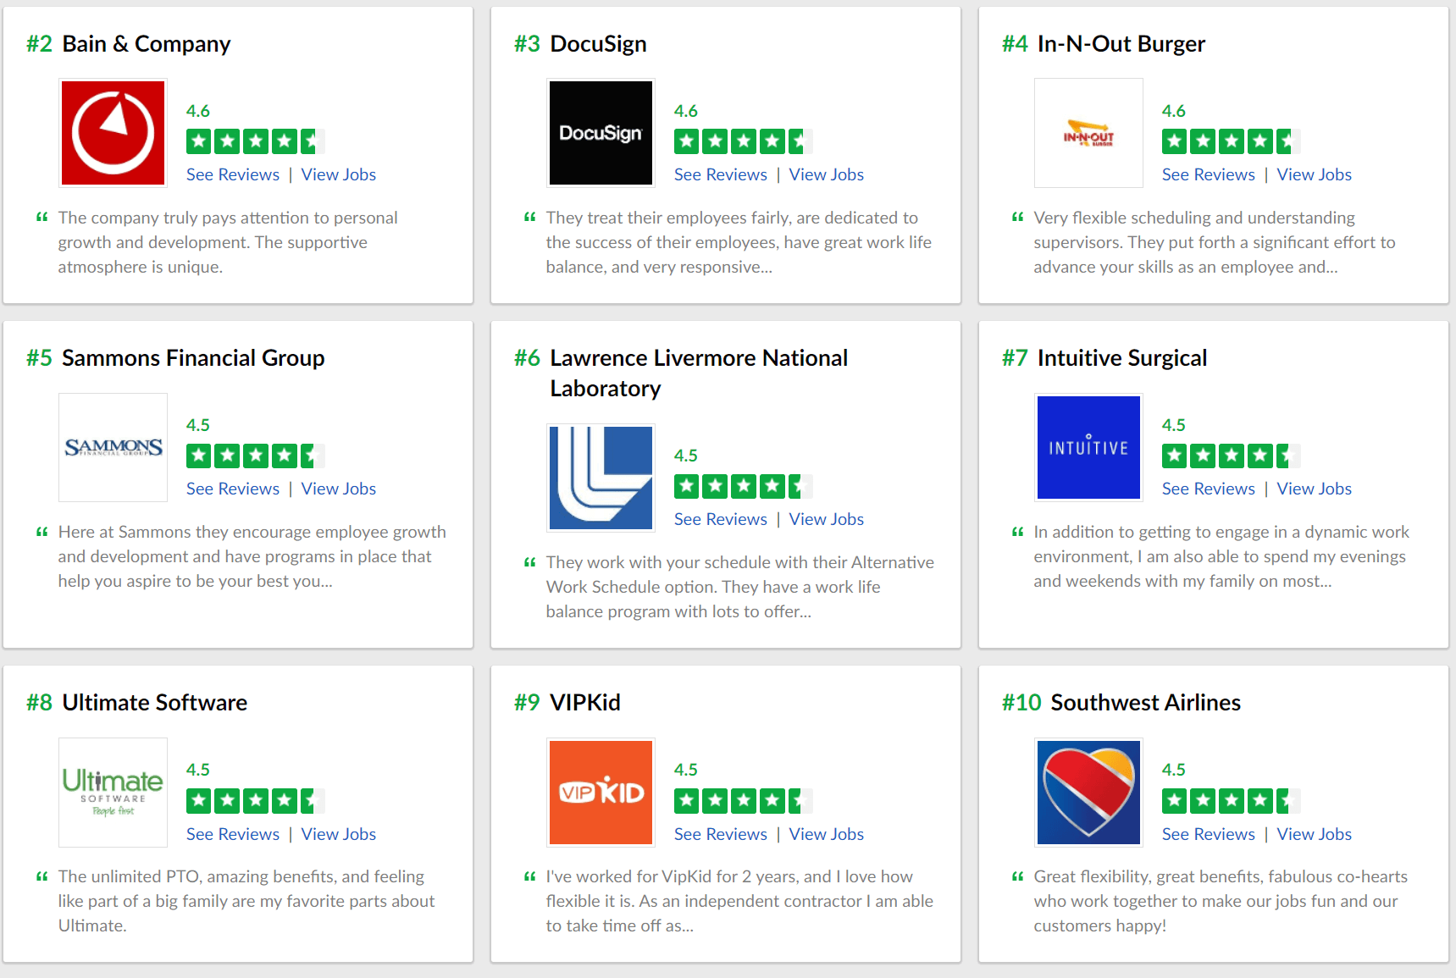This screenshot has height=978, width=1456.
Task: Open See Reviews for In-N-Out Burger
Action: pos(1208,174)
